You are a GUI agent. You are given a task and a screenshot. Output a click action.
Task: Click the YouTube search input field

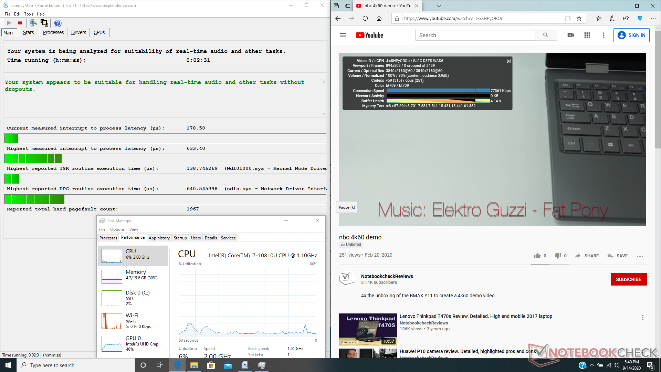[475, 35]
